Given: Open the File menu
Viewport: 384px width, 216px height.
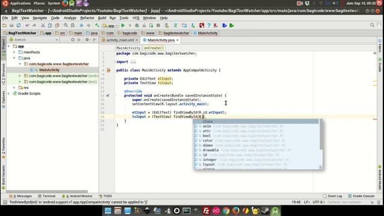Looking at the screenshot, I should click(5, 18).
